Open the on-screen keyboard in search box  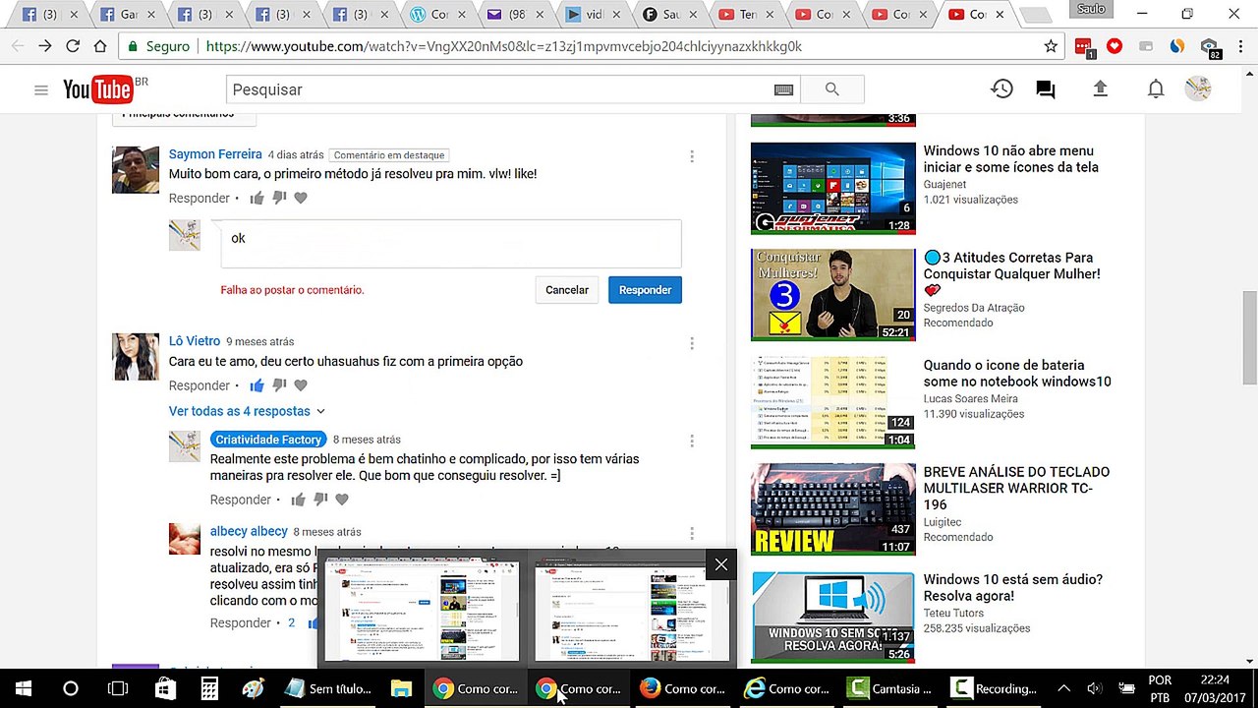(783, 89)
